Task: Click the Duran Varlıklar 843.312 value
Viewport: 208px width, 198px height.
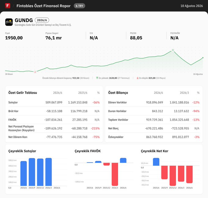Action: (158, 111)
